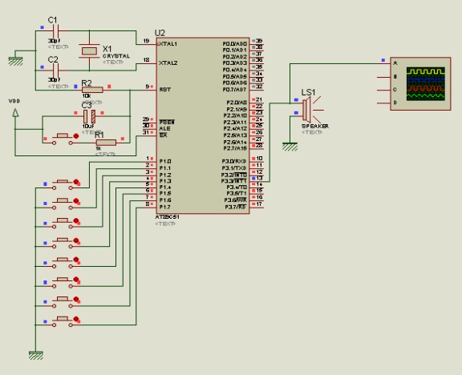The image size is (462, 375).
Task: Select the C3 electrolytic capacitor
Action: tap(89, 116)
